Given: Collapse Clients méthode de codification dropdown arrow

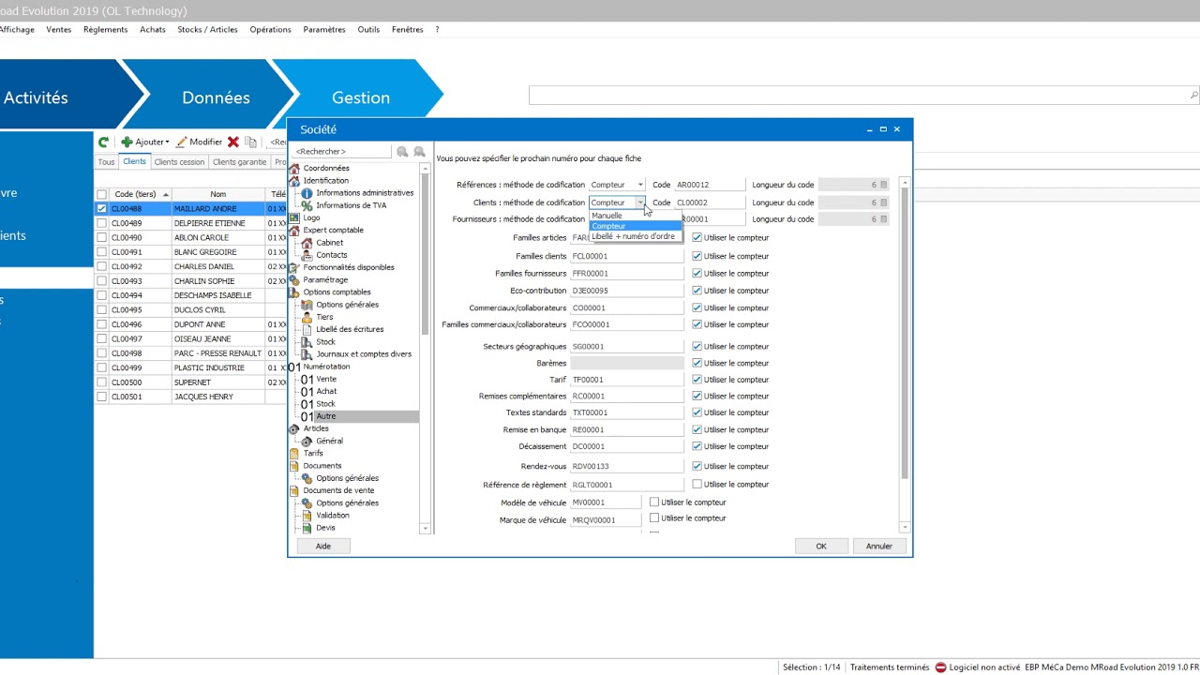Looking at the screenshot, I should tap(640, 202).
